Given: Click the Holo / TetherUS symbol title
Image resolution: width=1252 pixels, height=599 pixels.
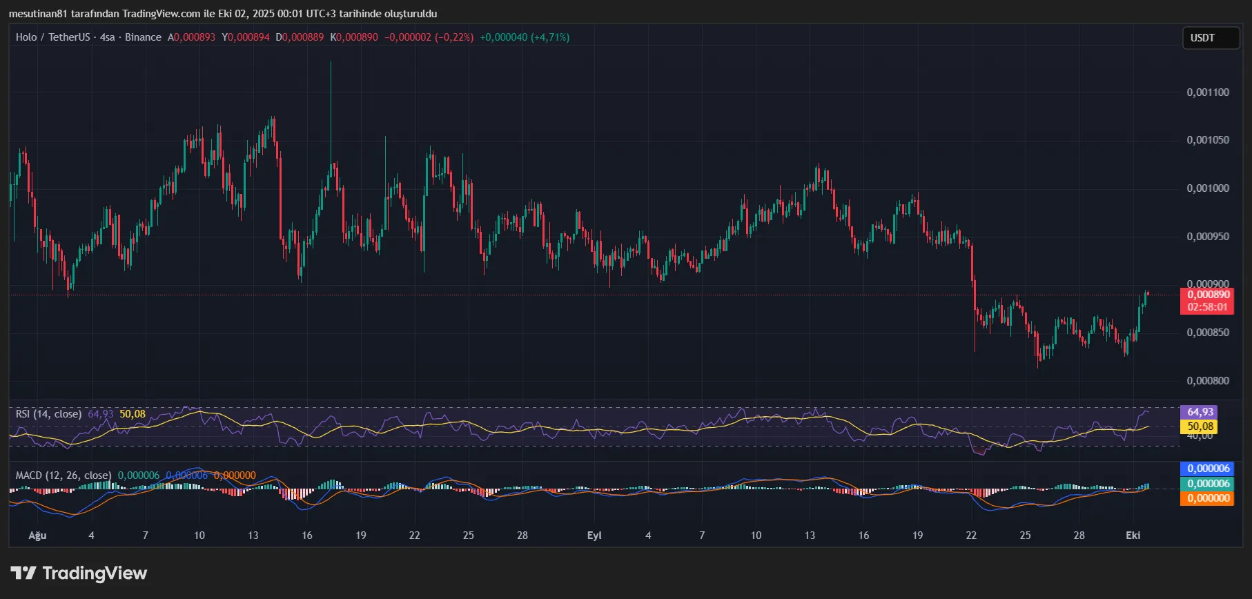Looking at the screenshot, I should click(x=54, y=37).
